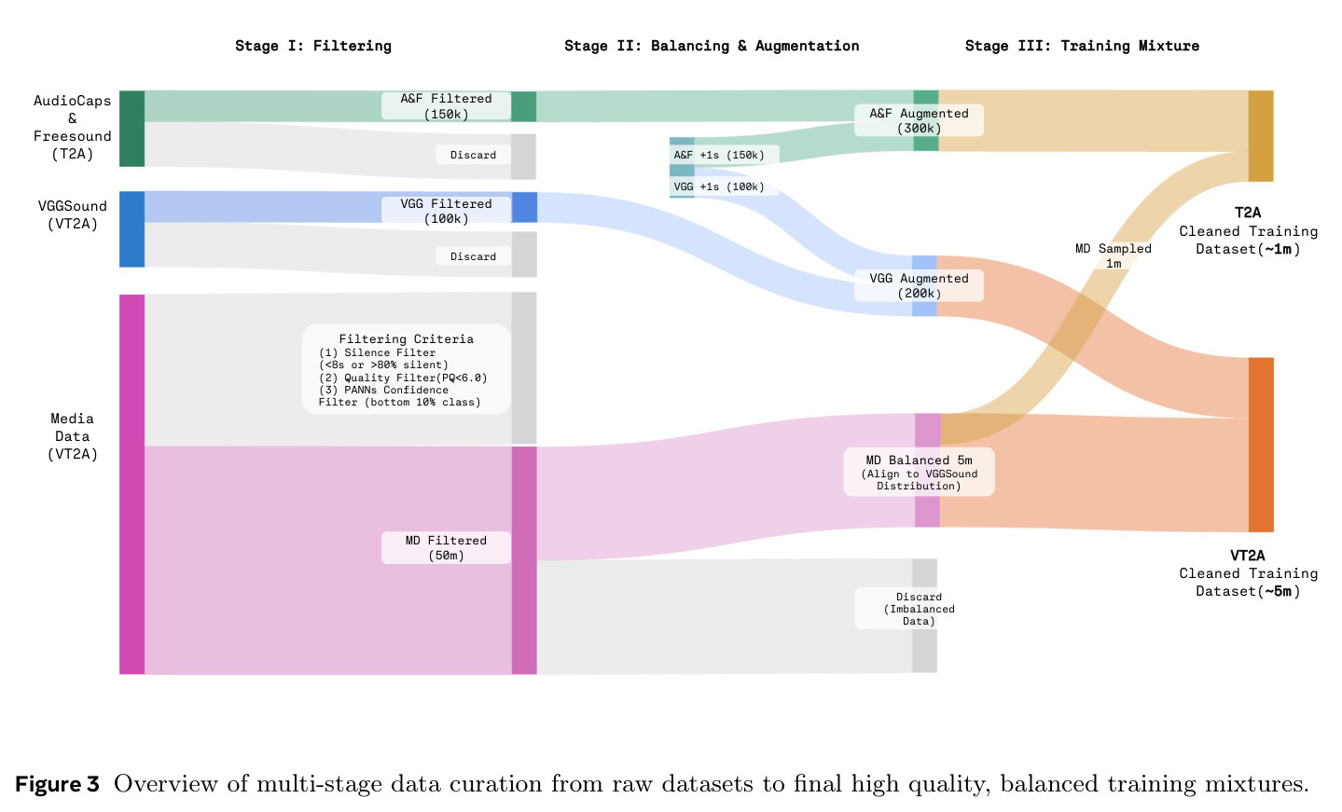Click the Stage II: Balancing & Augmentation heading
This screenshot has width=1342, height=812.
point(712,46)
